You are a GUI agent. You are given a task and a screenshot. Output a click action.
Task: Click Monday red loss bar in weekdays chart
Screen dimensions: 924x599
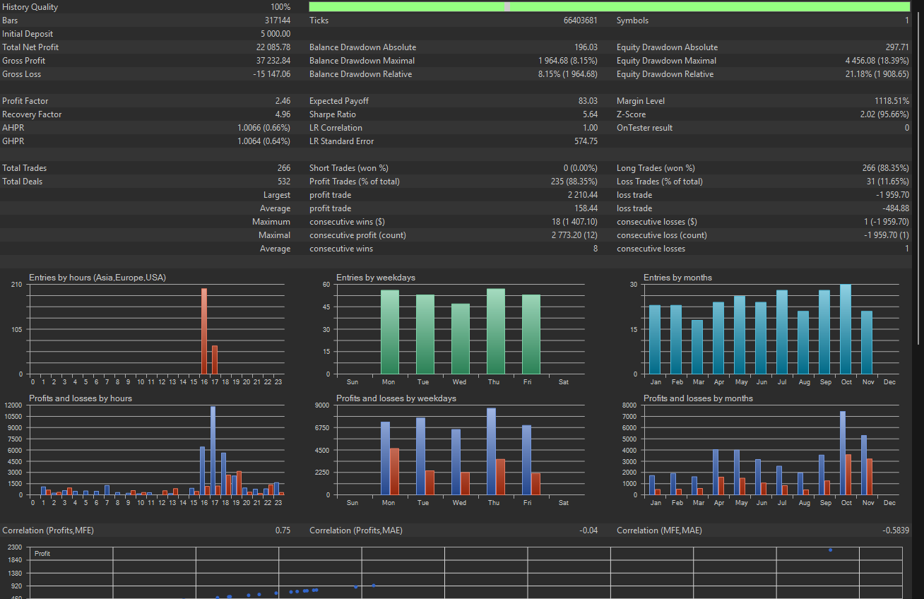tap(394, 471)
